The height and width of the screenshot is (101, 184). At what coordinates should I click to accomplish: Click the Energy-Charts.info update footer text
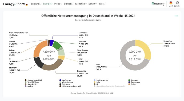click(x=92, y=93)
